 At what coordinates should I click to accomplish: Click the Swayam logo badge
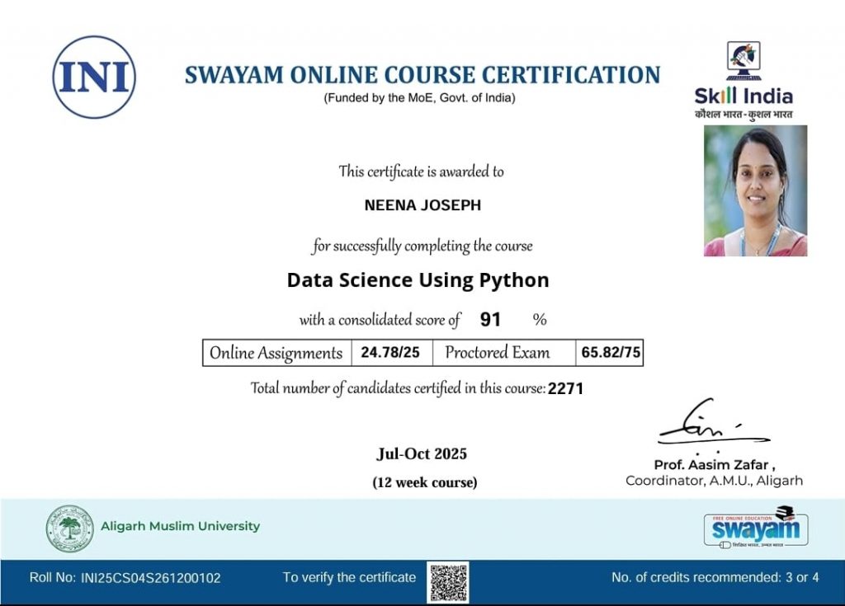(756, 528)
